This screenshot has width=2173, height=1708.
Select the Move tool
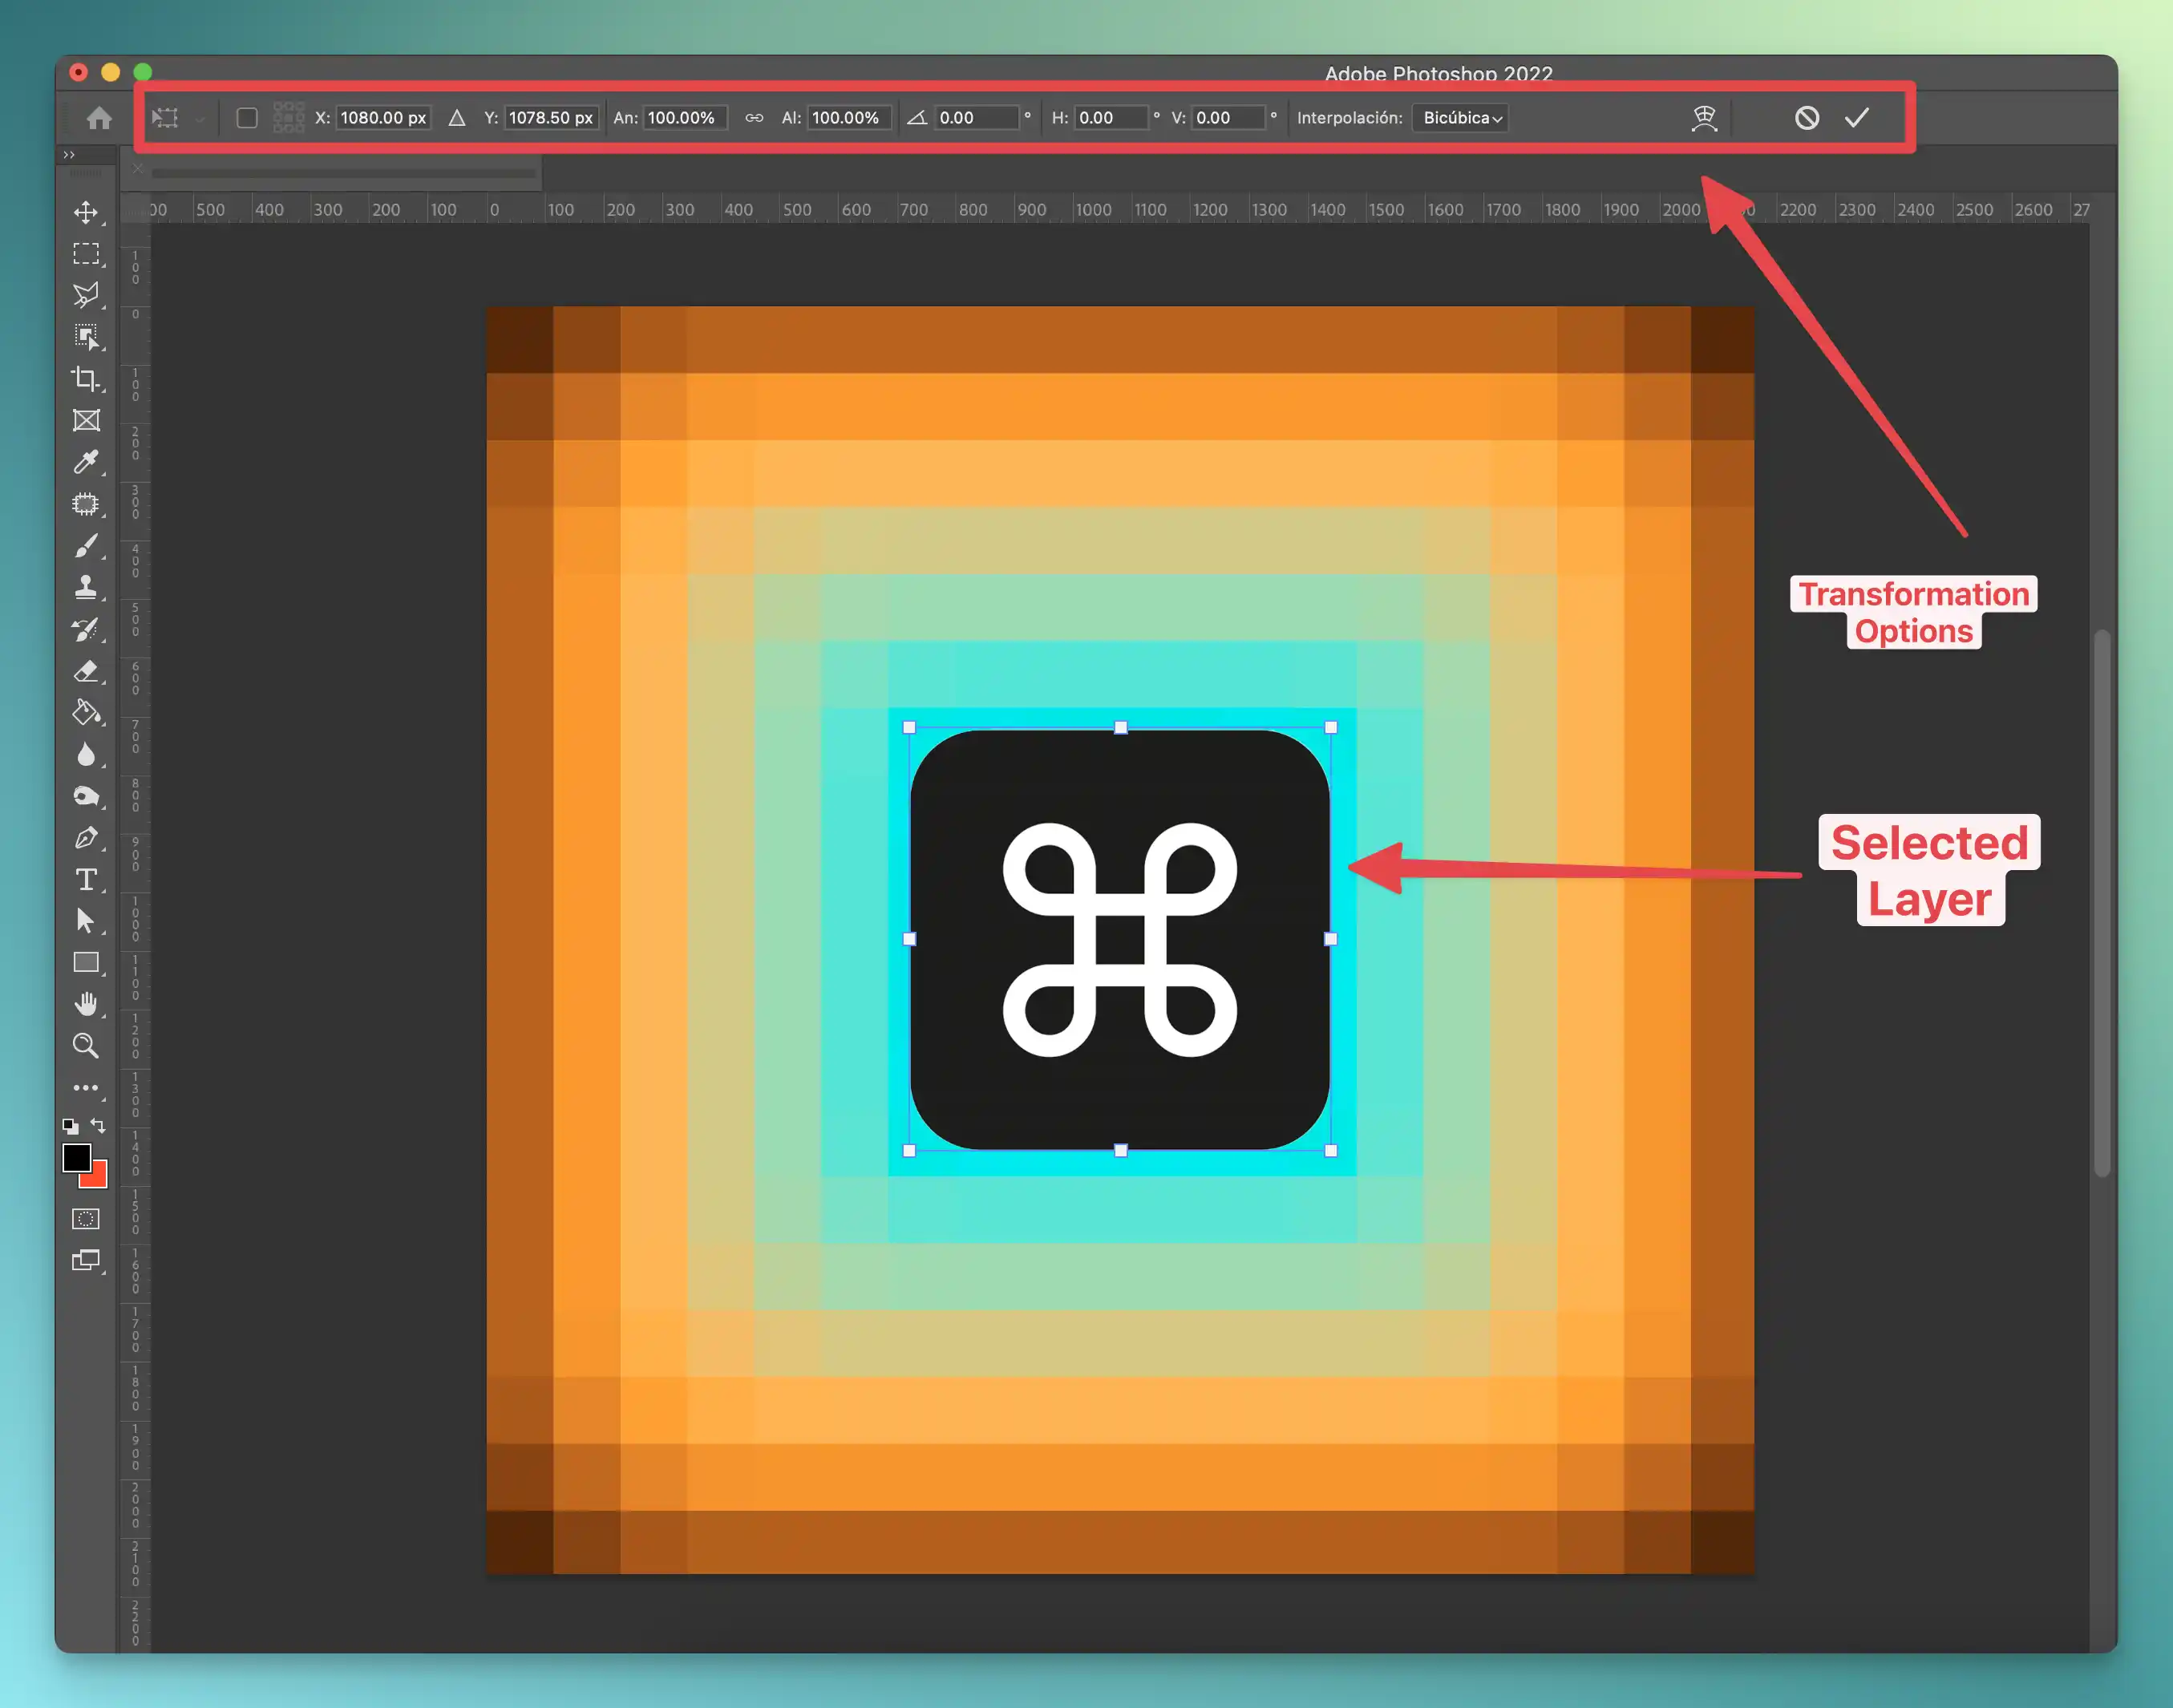point(86,212)
